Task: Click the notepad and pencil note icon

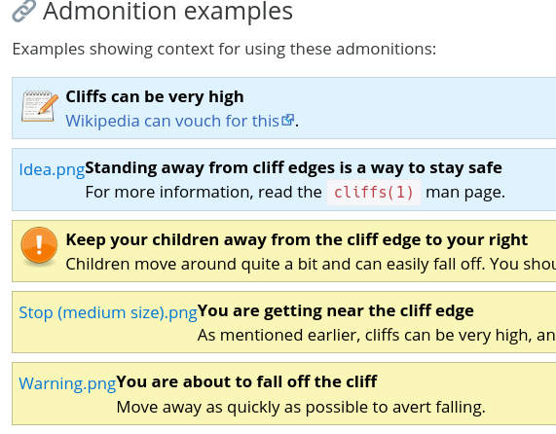Action: pos(40,106)
